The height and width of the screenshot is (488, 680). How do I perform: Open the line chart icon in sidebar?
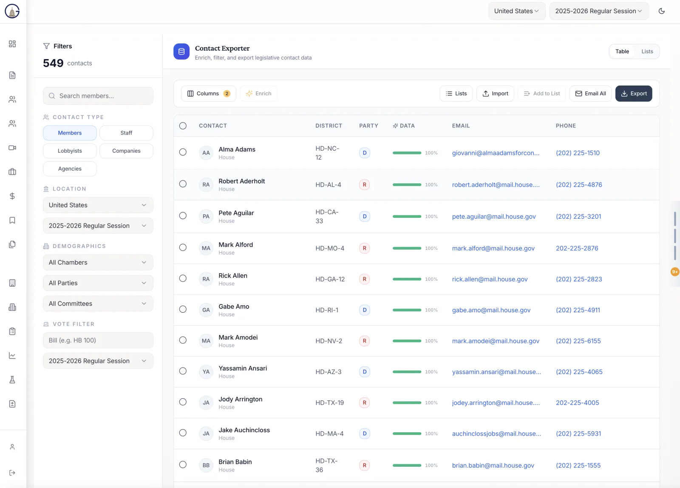click(12, 356)
